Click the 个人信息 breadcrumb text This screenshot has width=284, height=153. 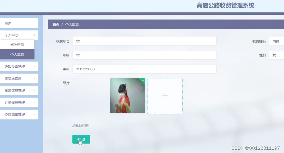(x=72, y=24)
